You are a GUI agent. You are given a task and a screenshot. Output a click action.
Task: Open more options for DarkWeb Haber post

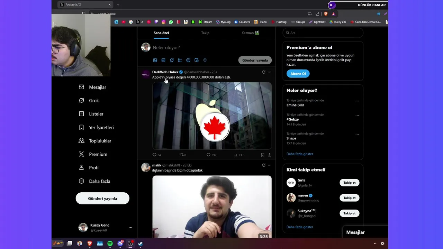(x=270, y=72)
